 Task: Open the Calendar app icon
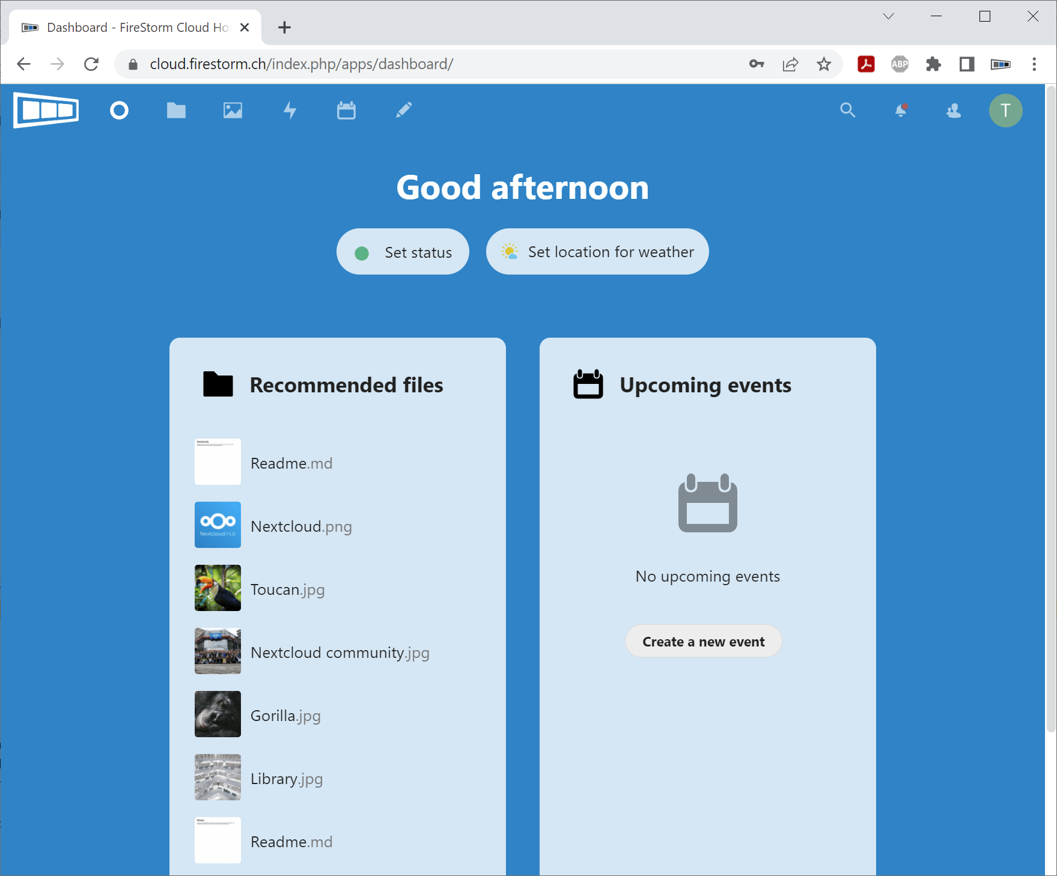pos(346,111)
